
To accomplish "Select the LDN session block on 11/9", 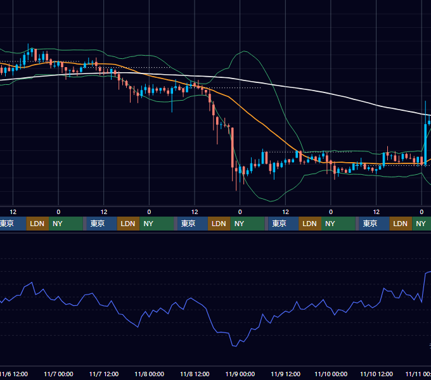I will click(x=310, y=224).
